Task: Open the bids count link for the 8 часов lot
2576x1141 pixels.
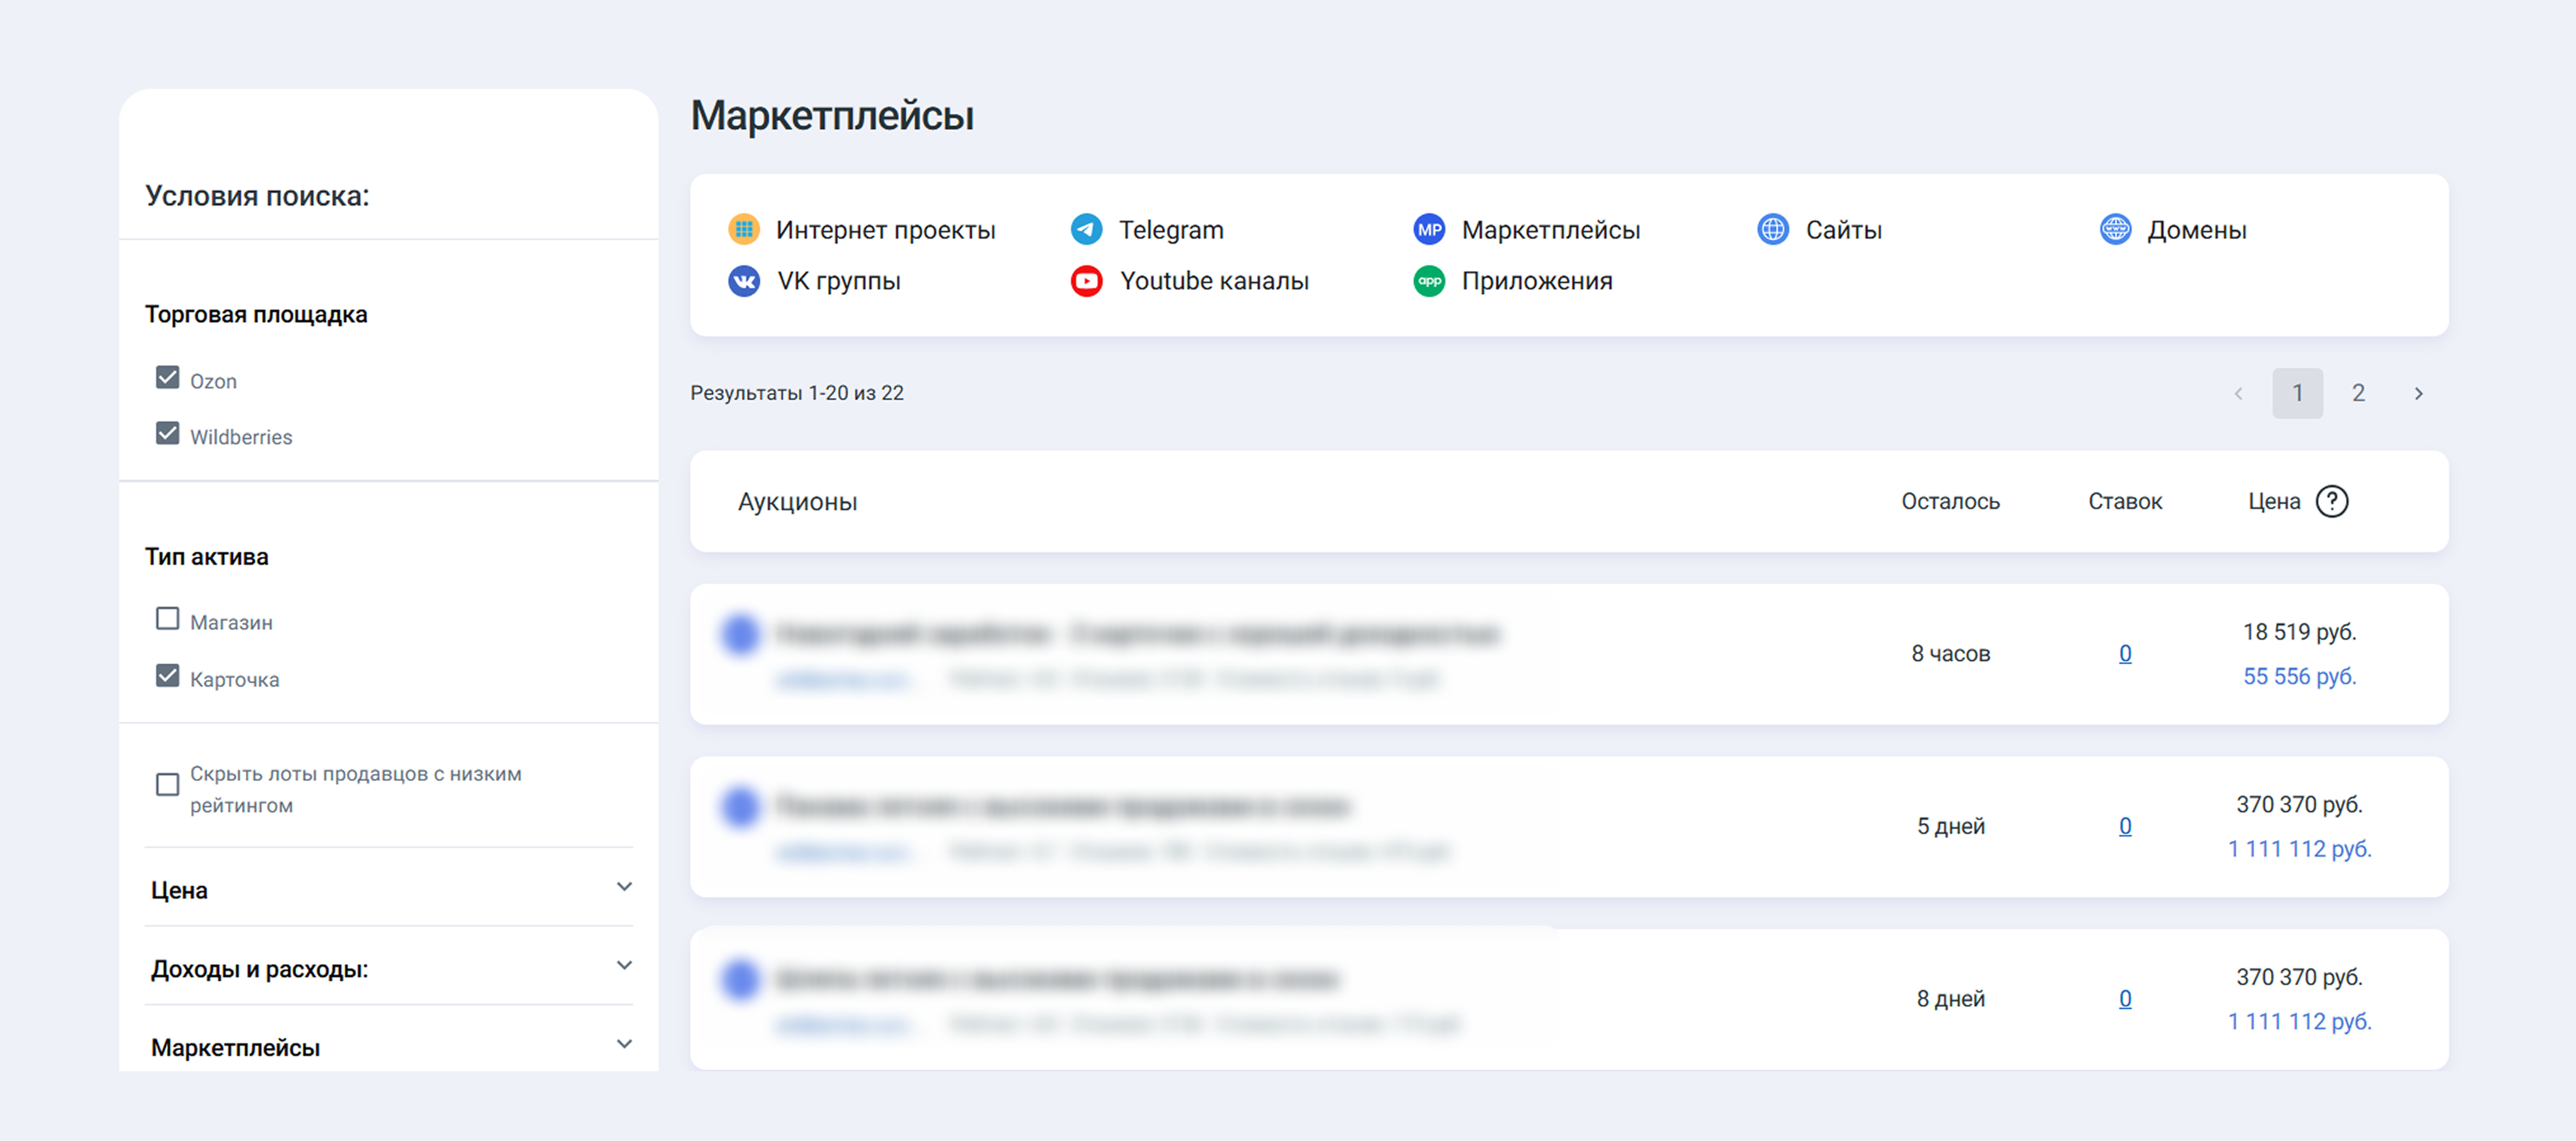Action: [x=2125, y=653]
